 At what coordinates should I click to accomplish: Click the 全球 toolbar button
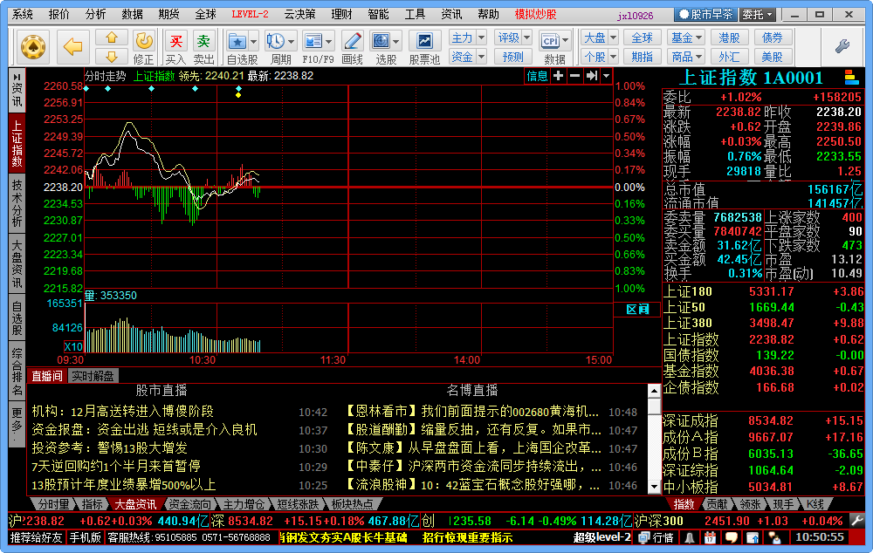point(642,38)
